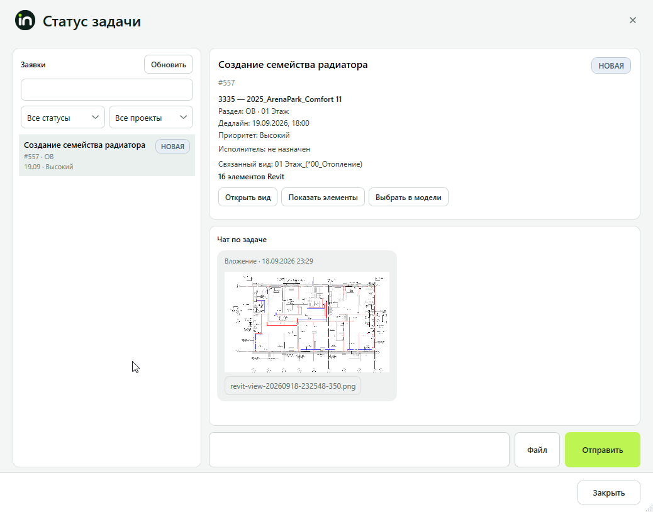
Task: Click the 16 элементов Revit text
Action: point(251,177)
